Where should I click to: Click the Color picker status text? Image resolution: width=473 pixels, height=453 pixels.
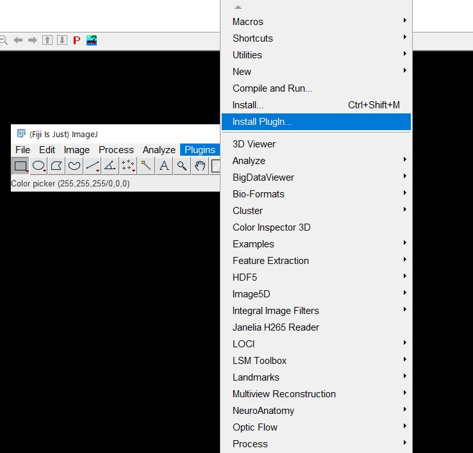tap(71, 184)
